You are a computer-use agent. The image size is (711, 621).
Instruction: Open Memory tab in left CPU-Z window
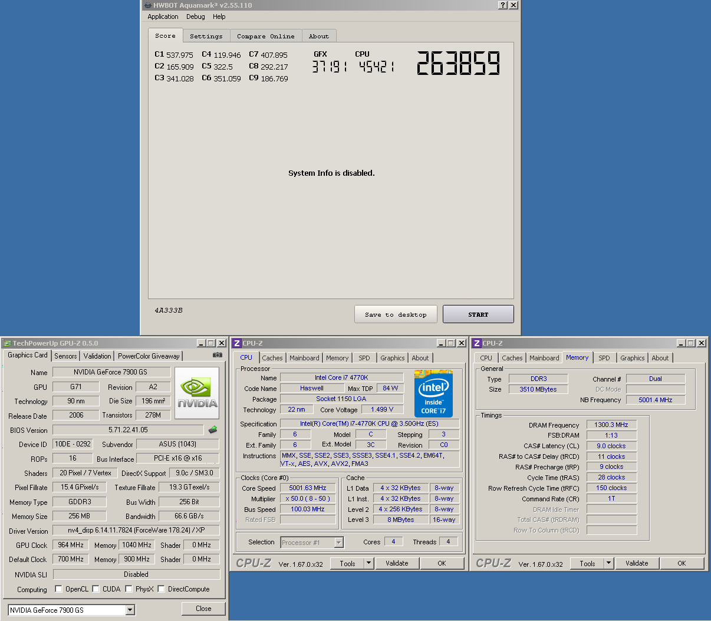point(337,358)
